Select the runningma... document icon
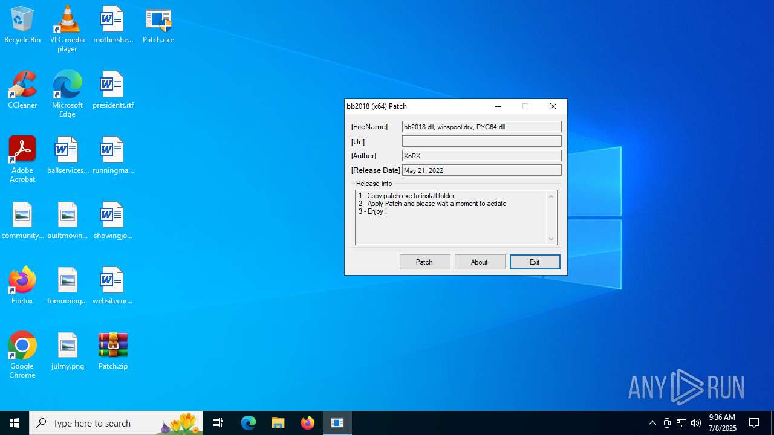This screenshot has width=774, height=435. (x=112, y=156)
